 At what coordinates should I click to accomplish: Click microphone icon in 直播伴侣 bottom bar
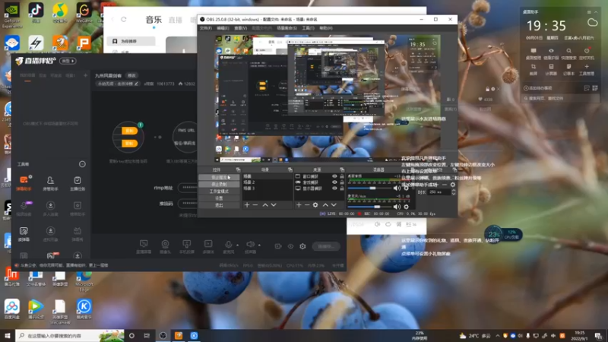click(x=229, y=245)
